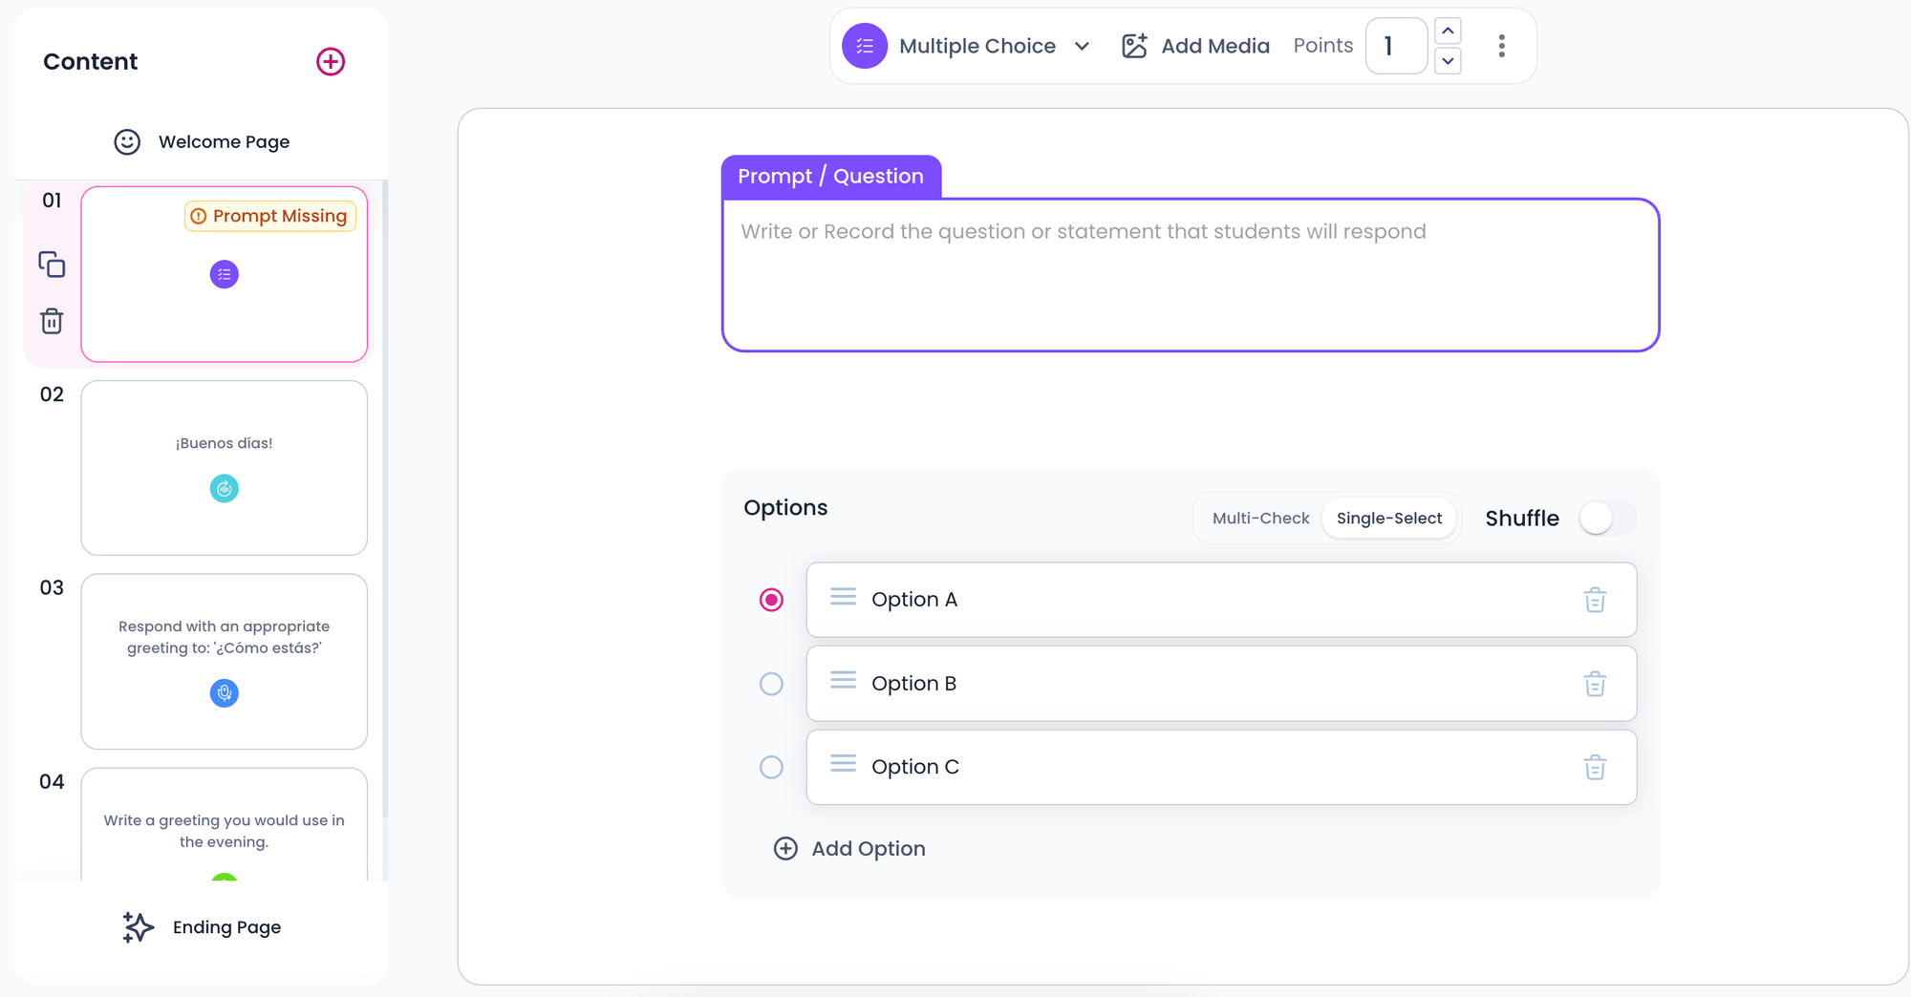
Task: Switch options to Multi-Check mode
Action: [x=1260, y=519]
